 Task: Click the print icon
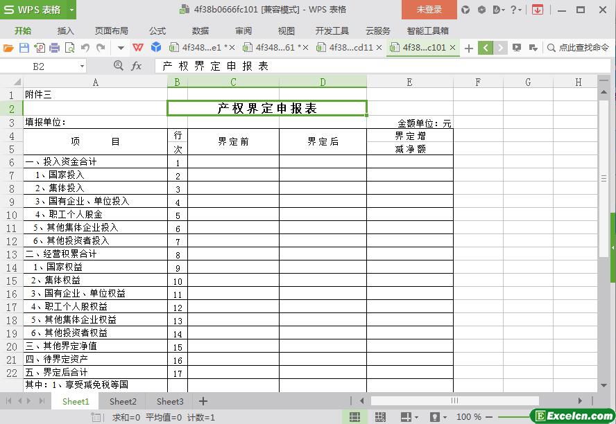(x=55, y=48)
